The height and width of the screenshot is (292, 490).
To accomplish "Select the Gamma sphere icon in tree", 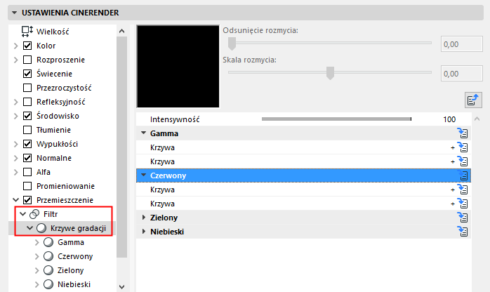I will (x=48, y=242).
